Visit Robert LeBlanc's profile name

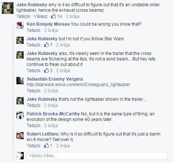(x=43, y=134)
